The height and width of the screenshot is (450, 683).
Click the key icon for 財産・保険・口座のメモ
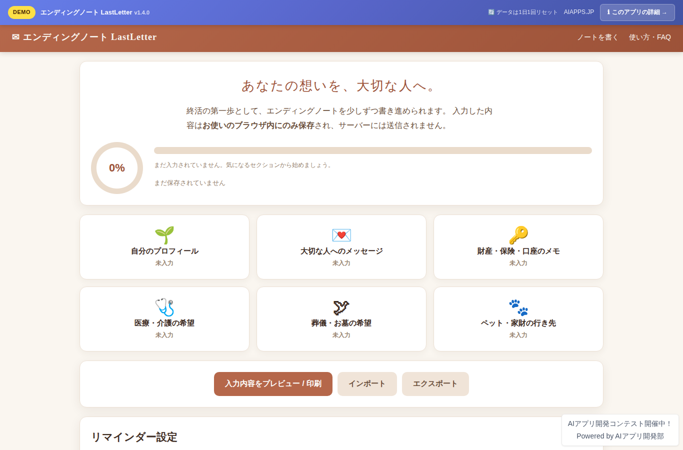click(518, 235)
